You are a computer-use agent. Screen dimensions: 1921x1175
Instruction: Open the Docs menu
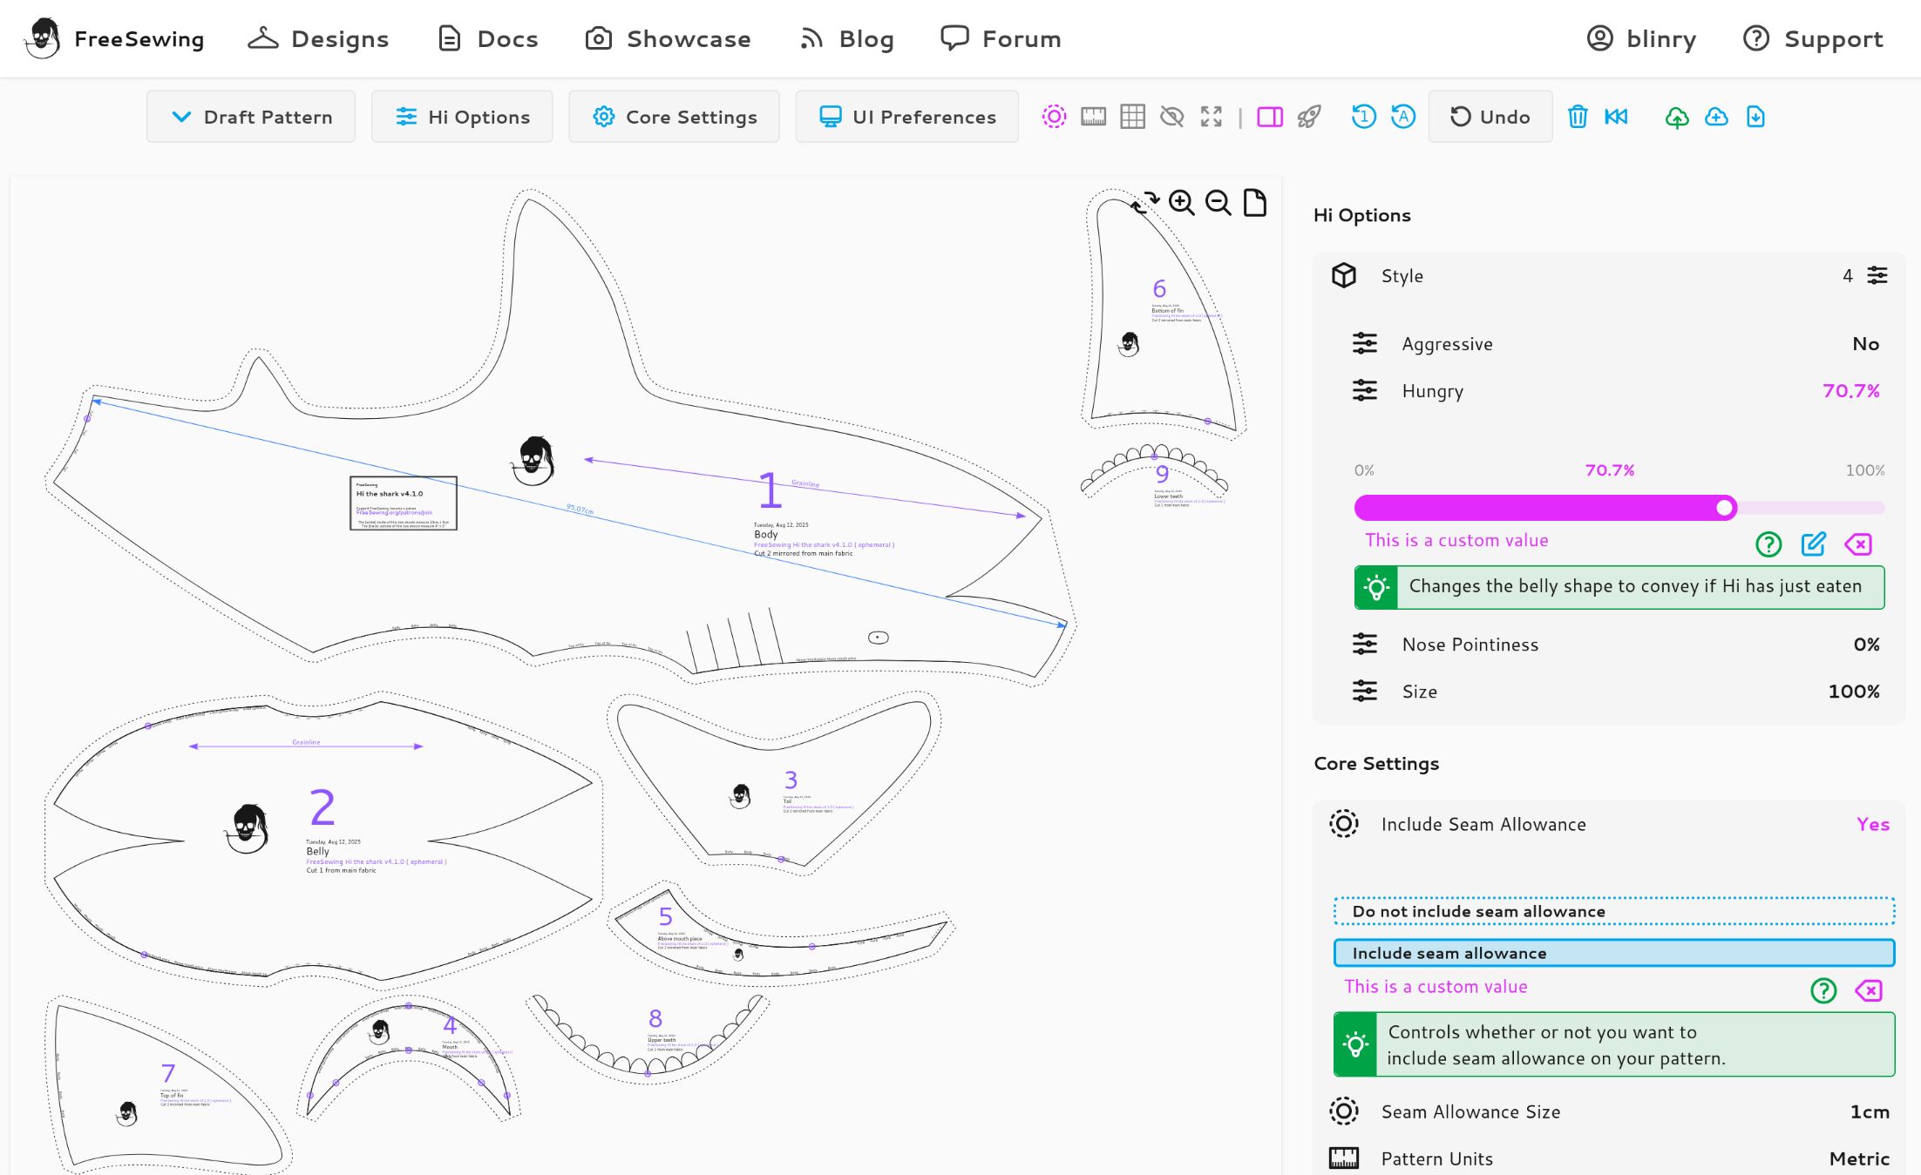(486, 38)
